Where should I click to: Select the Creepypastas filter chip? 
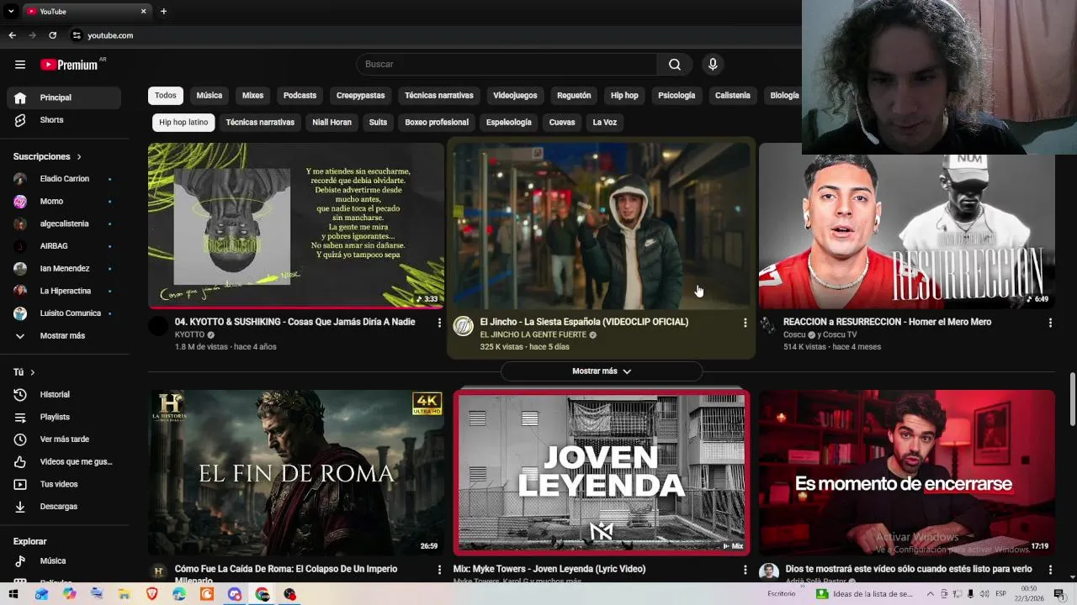tap(360, 96)
